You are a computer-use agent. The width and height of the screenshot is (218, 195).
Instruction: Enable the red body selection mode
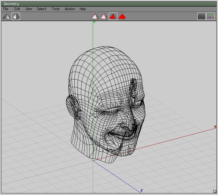pyautogui.click(x=122, y=16)
